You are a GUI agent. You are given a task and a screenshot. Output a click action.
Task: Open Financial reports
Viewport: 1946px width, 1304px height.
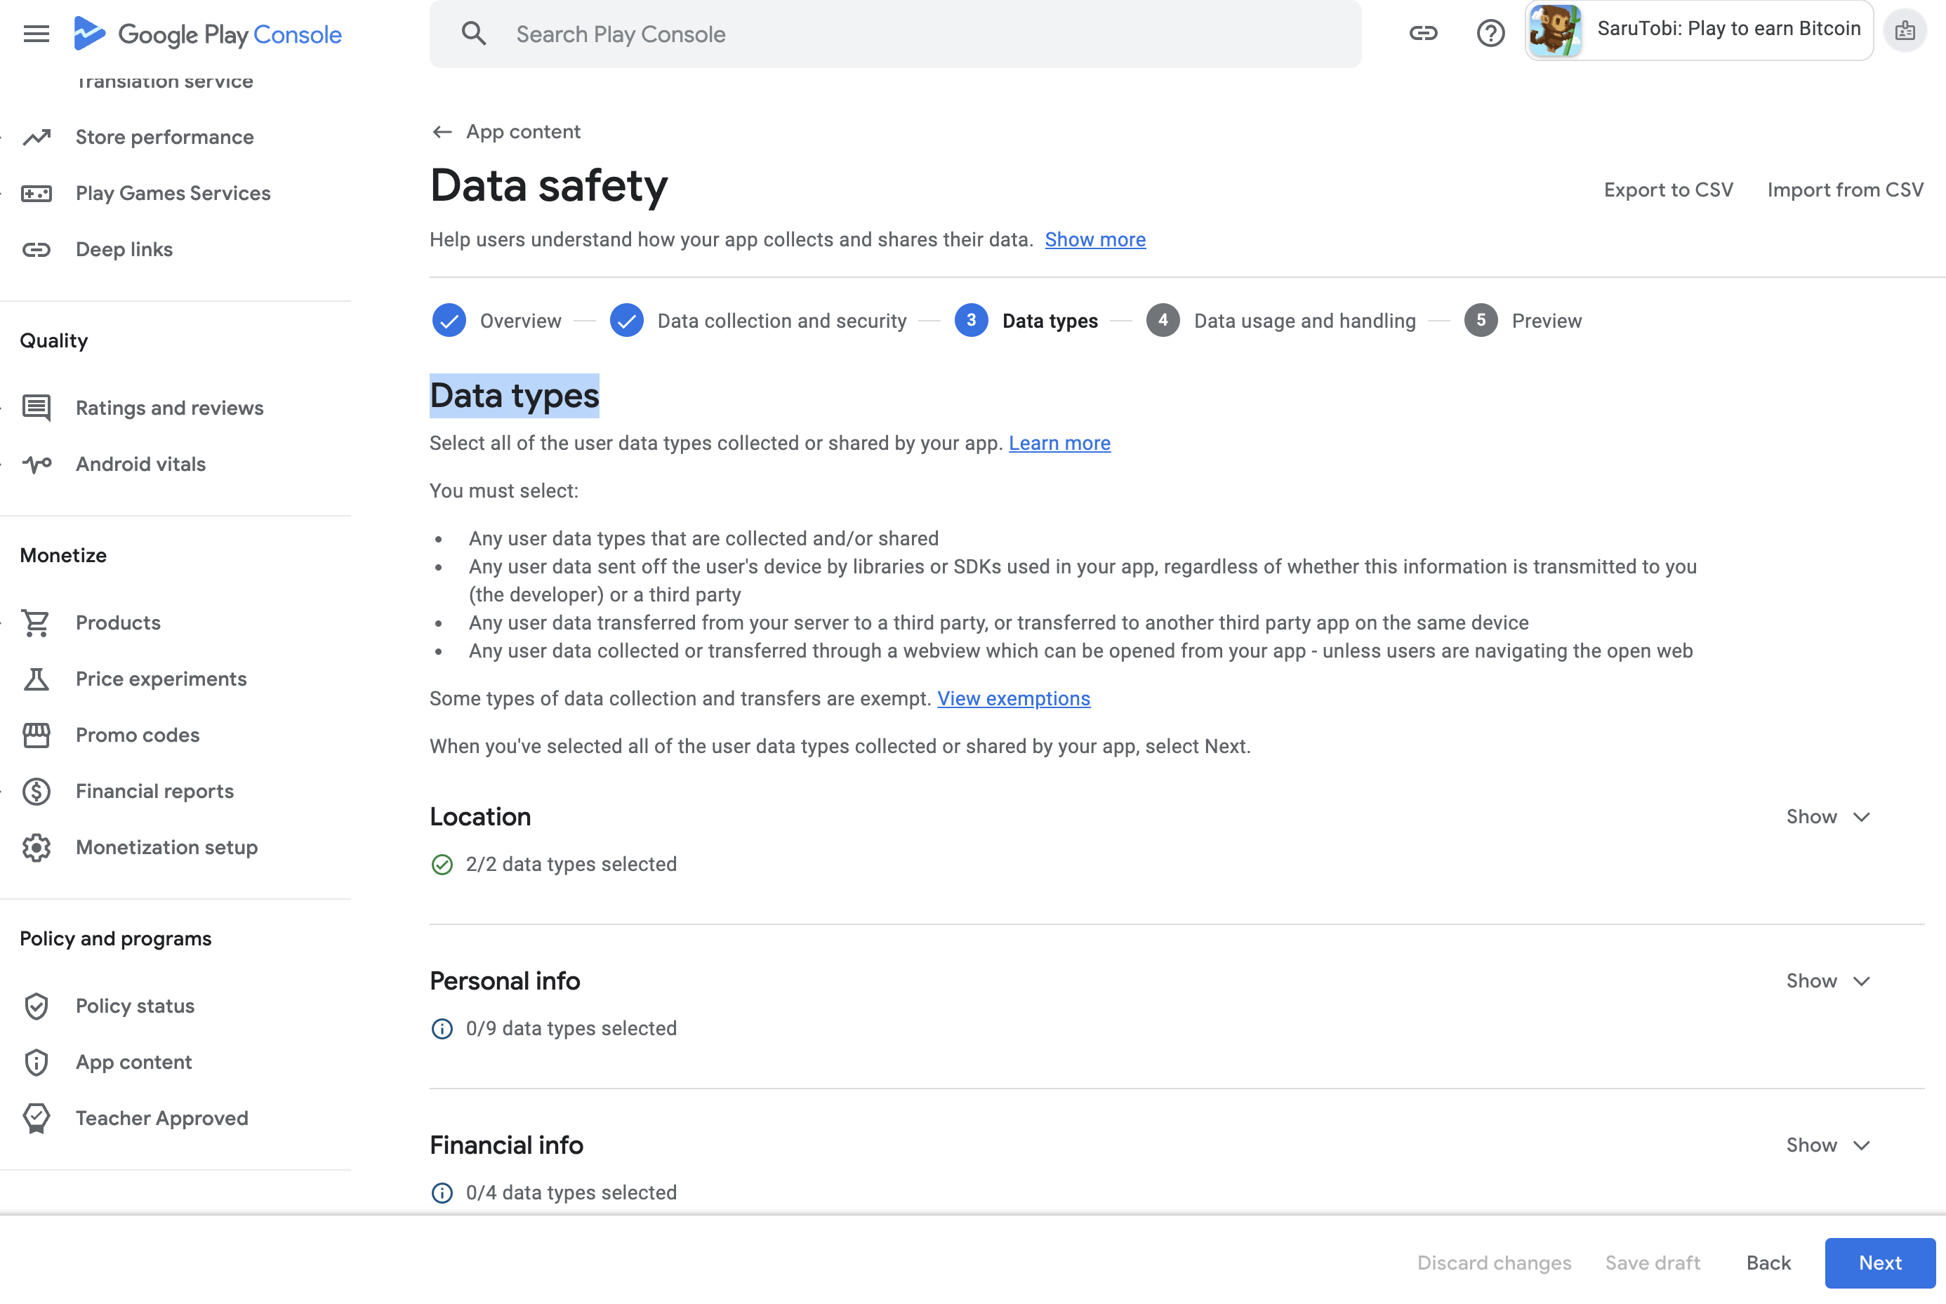(x=154, y=791)
